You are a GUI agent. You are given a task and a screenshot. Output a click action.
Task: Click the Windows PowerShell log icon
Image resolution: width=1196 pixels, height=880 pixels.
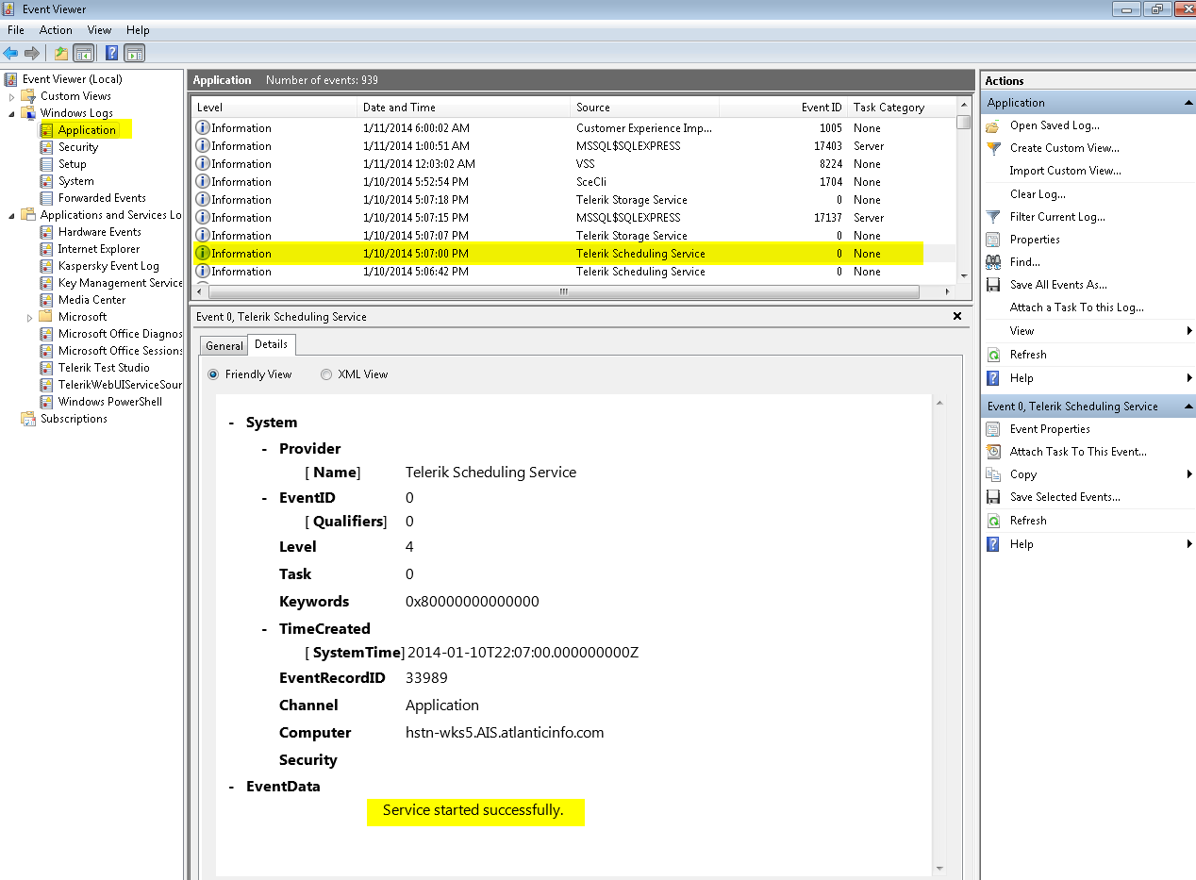(47, 402)
